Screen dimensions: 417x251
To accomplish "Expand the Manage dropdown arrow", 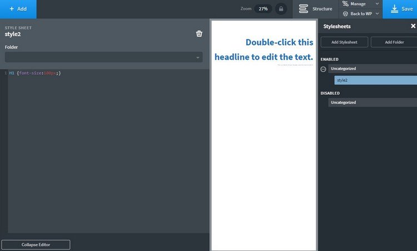I will click(378, 4).
